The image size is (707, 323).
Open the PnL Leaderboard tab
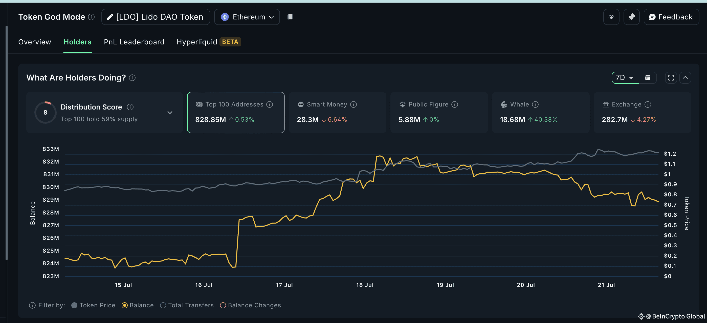click(x=134, y=42)
